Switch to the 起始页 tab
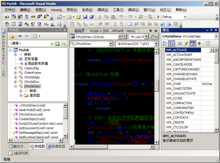The image size is (220, 163). tap(79, 31)
